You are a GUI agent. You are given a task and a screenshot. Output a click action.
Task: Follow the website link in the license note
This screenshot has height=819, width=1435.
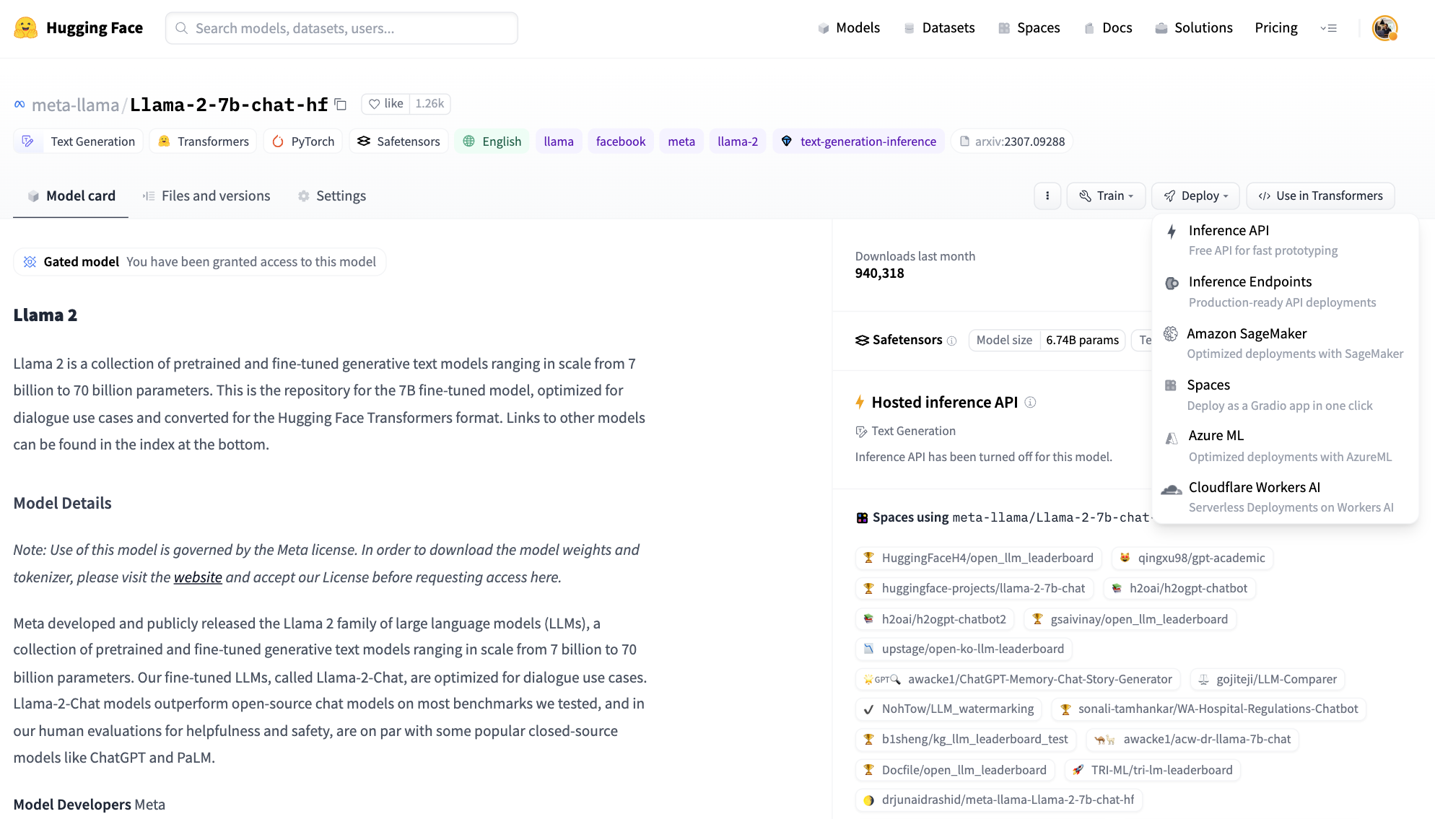coord(198,577)
